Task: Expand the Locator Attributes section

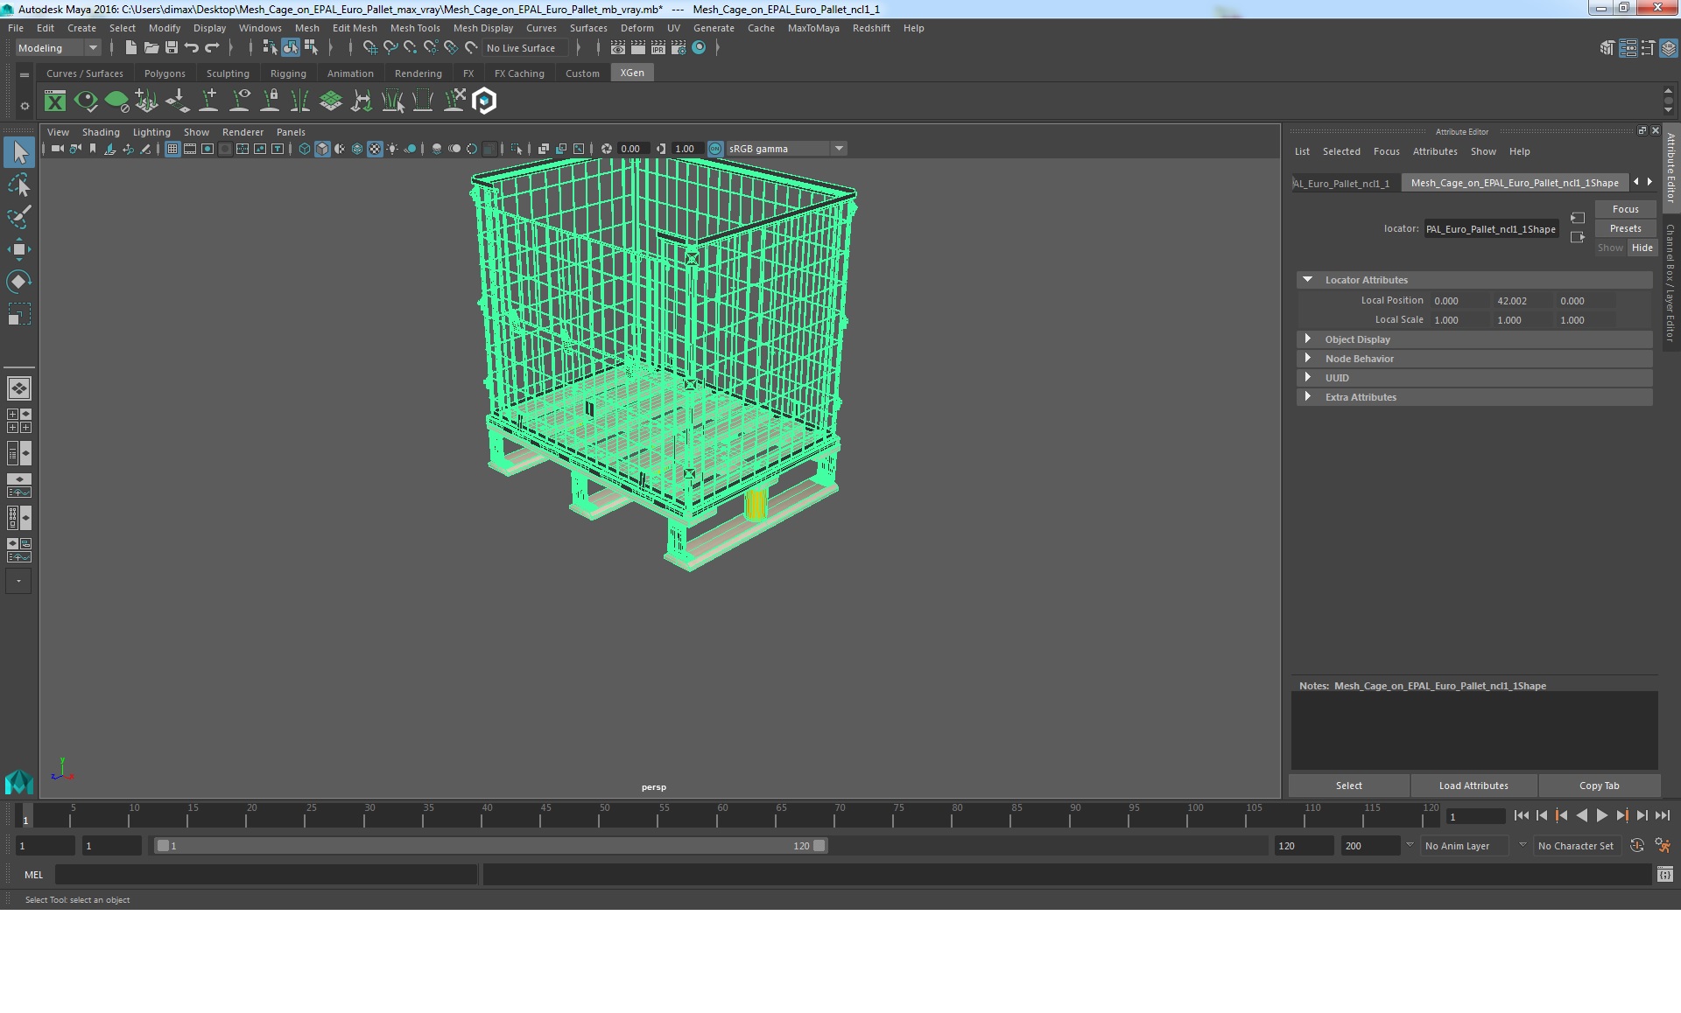Action: pos(1306,278)
